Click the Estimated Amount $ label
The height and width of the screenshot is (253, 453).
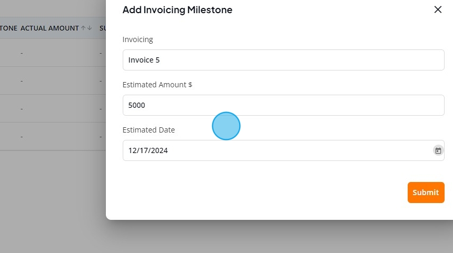(x=157, y=85)
